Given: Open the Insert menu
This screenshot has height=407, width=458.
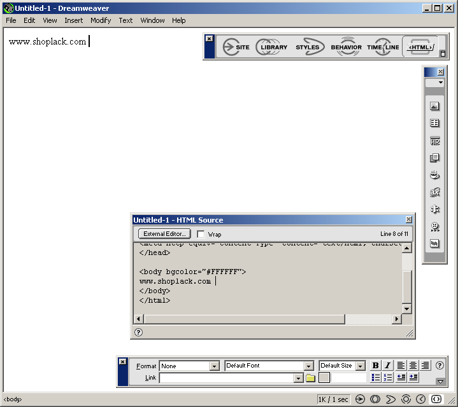Looking at the screenshot, I should (74, 20).
